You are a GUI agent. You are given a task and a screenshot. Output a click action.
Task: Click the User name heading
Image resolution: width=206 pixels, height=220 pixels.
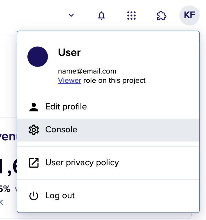pyautogui.click(x=69, y=52)
